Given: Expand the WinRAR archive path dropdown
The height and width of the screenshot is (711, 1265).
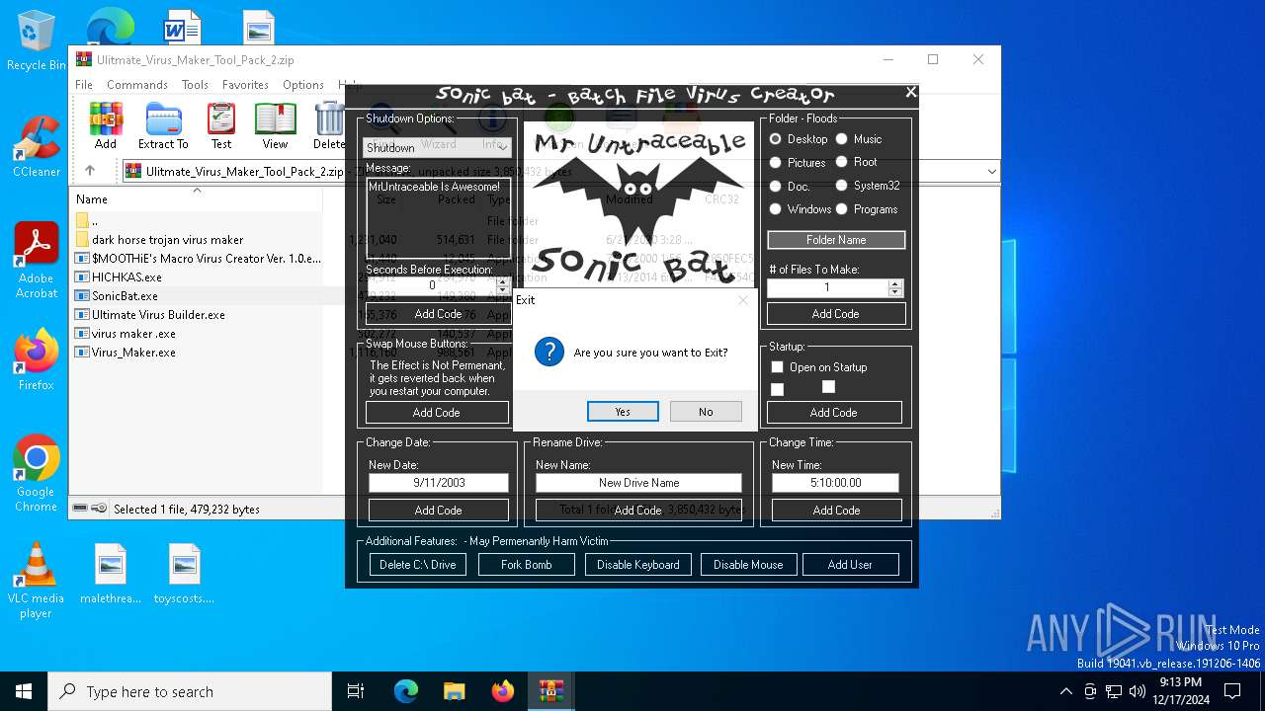Looking at the screenshot, I should (x=991, y=171).
